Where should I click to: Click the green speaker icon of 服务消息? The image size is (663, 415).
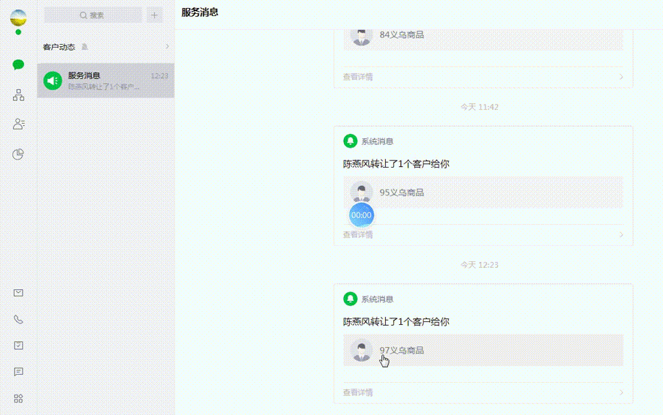click(x=52, y=81)
